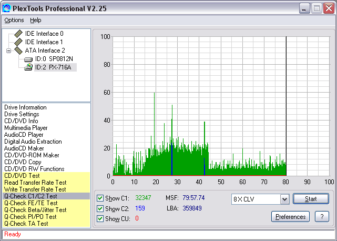Open CD/DVD Copy
The width and height of the screenshot is (337, 241).
click(23, 162)
